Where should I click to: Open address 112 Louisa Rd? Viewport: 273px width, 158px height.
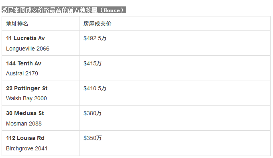click(25, 138)
